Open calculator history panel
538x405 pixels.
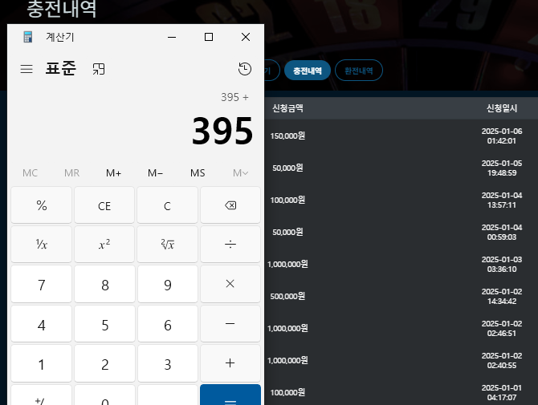click(245, 69)
